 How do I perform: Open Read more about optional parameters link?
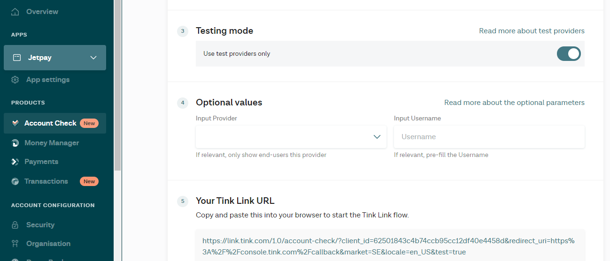514,103
